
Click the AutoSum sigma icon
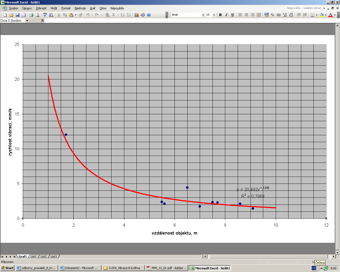tap(113, 15)
